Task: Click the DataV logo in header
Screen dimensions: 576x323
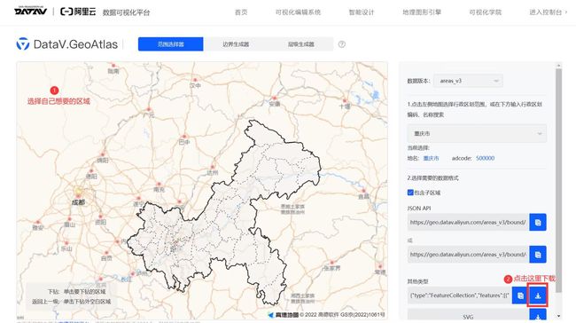Action: click(30, 12)
